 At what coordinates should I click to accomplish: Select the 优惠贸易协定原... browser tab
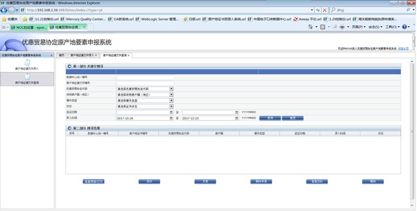68,27
